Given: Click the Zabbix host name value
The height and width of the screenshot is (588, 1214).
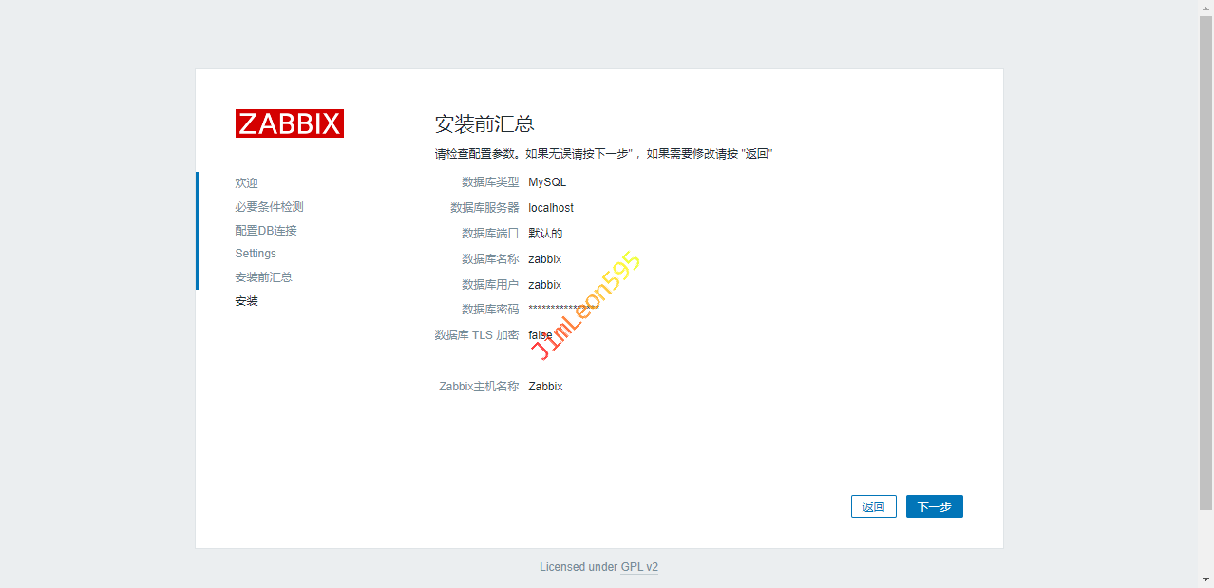Looking at the screenshot, I should 545,387.
